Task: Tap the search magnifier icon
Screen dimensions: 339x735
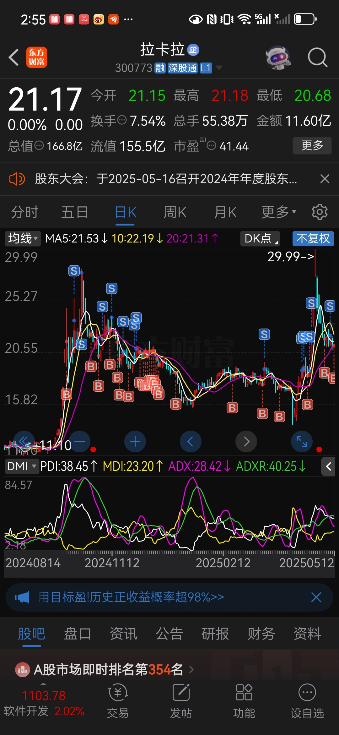Action: [318, 58]
